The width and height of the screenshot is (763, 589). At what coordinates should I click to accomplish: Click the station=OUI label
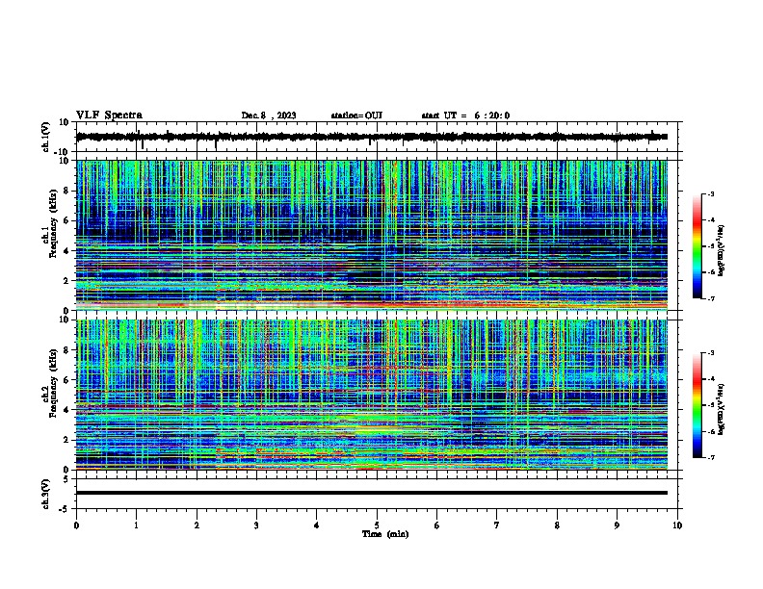[356, 115]
